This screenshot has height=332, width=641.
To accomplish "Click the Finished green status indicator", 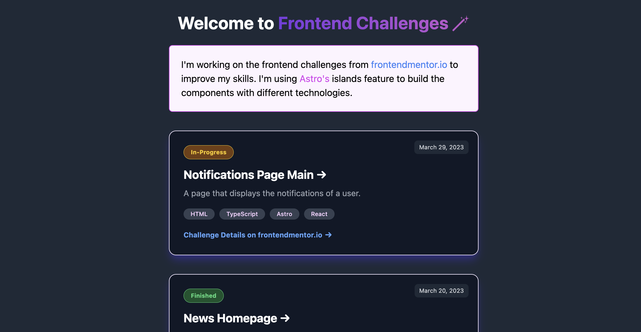I will point(204,296).
